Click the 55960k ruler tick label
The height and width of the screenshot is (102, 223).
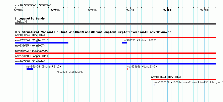(x=93, y=10)
